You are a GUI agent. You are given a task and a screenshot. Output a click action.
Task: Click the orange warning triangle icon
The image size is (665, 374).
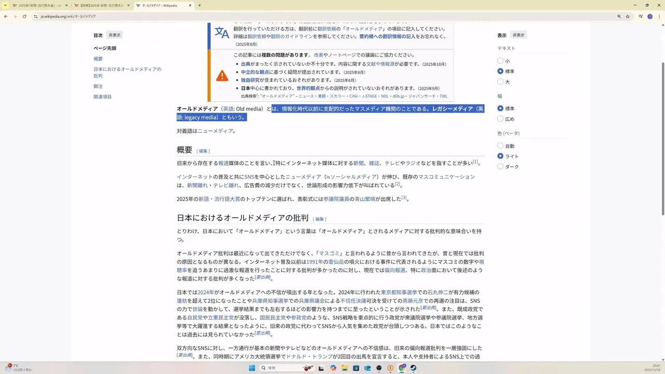pyautogui.click(x=222, y=76)
